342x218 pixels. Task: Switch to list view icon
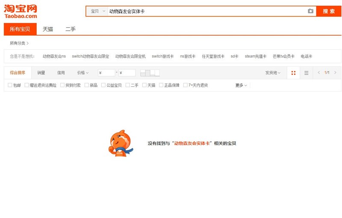tap(307, 73)
